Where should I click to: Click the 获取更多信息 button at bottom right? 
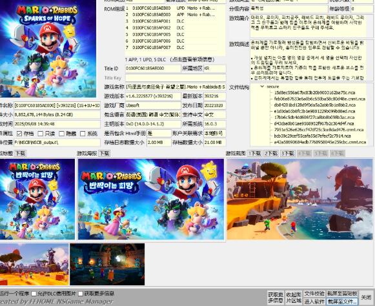(x=276, y=298)
